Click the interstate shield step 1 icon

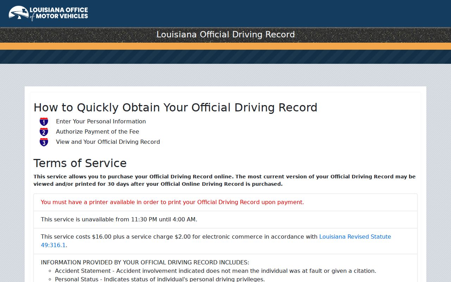(x=44, y=122)
